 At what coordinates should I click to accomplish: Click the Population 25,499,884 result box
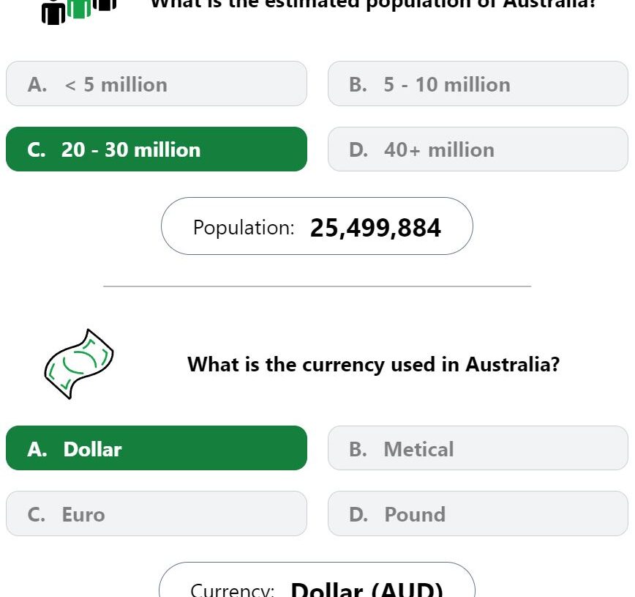317,226
